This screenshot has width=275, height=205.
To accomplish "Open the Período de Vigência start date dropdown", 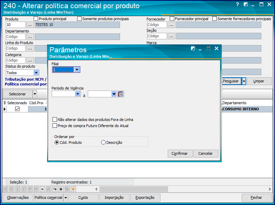I will [78, 94].
